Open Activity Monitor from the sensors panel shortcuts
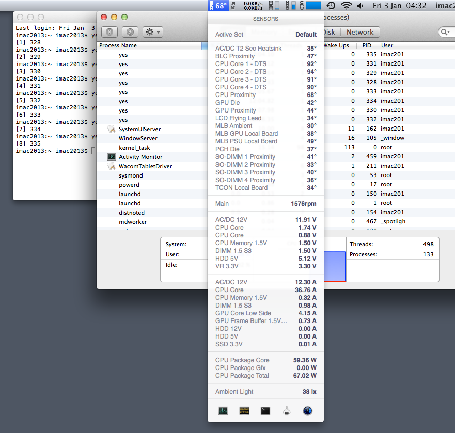This screenshot has width=455, height=433. click(x=223, y=411)
